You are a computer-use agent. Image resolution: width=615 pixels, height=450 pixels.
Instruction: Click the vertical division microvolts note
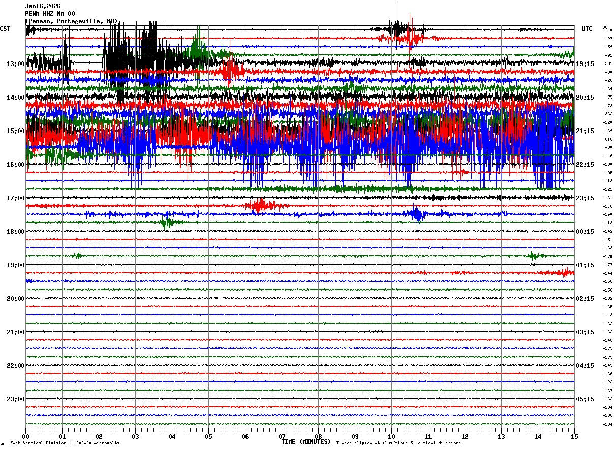65,443
